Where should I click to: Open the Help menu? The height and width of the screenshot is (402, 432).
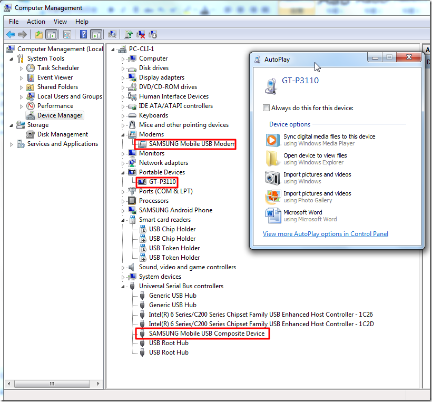pyautogui.click(x=82, y=22)
